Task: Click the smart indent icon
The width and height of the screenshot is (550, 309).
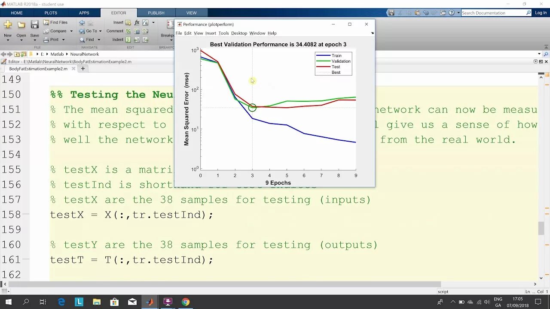Action: point(128,39)
